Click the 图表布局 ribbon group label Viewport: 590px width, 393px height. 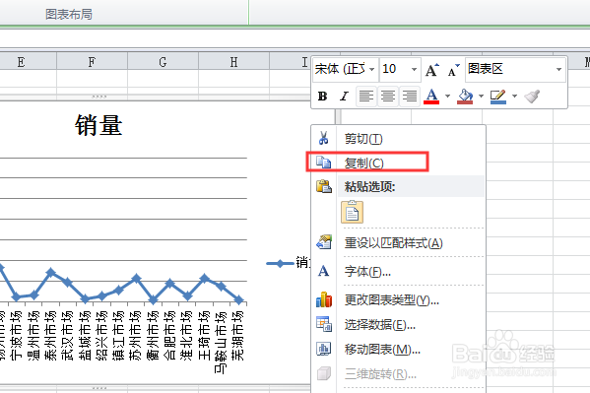69,15
